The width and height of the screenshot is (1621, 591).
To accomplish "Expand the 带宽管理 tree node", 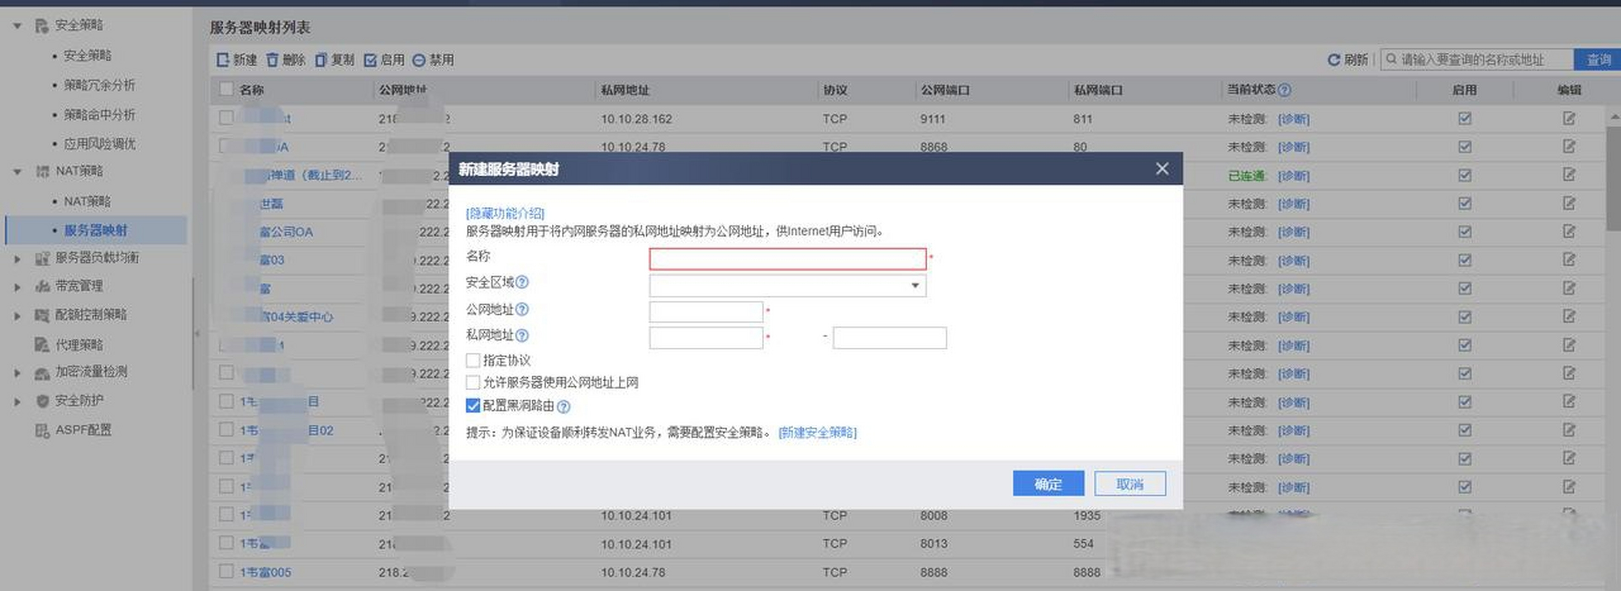I will tap(18, 287).
